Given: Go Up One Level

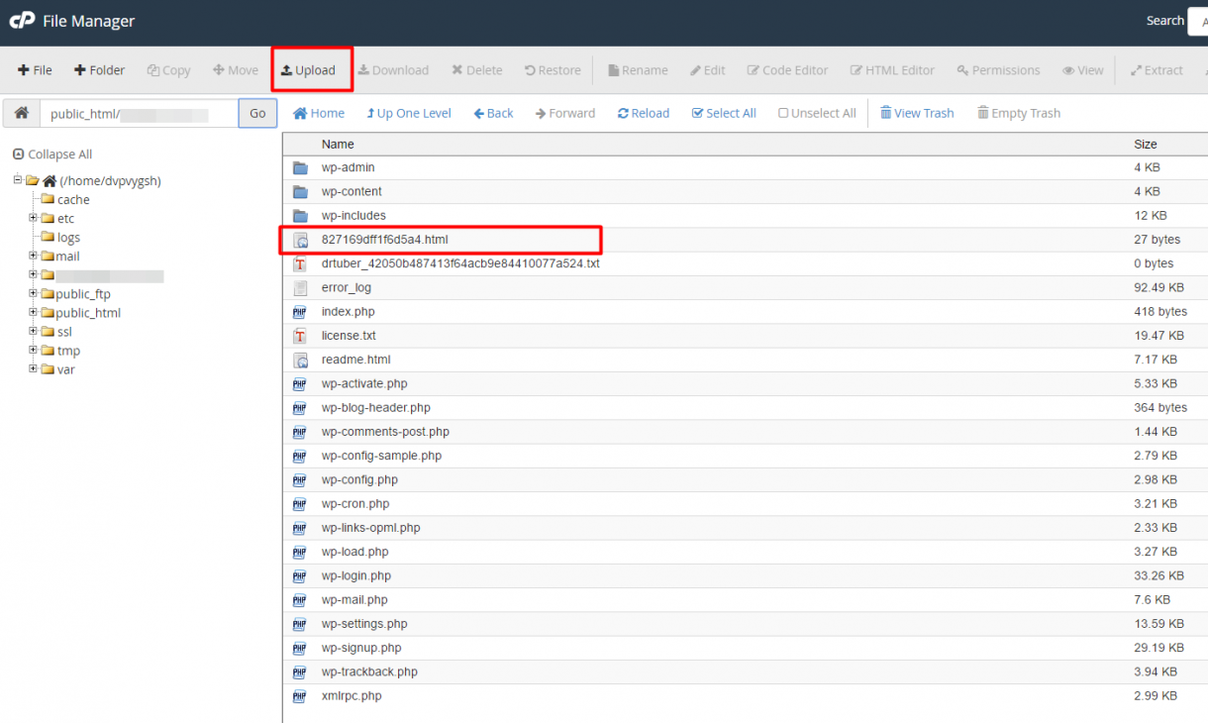Looking at the screenshot, I should pos(408,113).
